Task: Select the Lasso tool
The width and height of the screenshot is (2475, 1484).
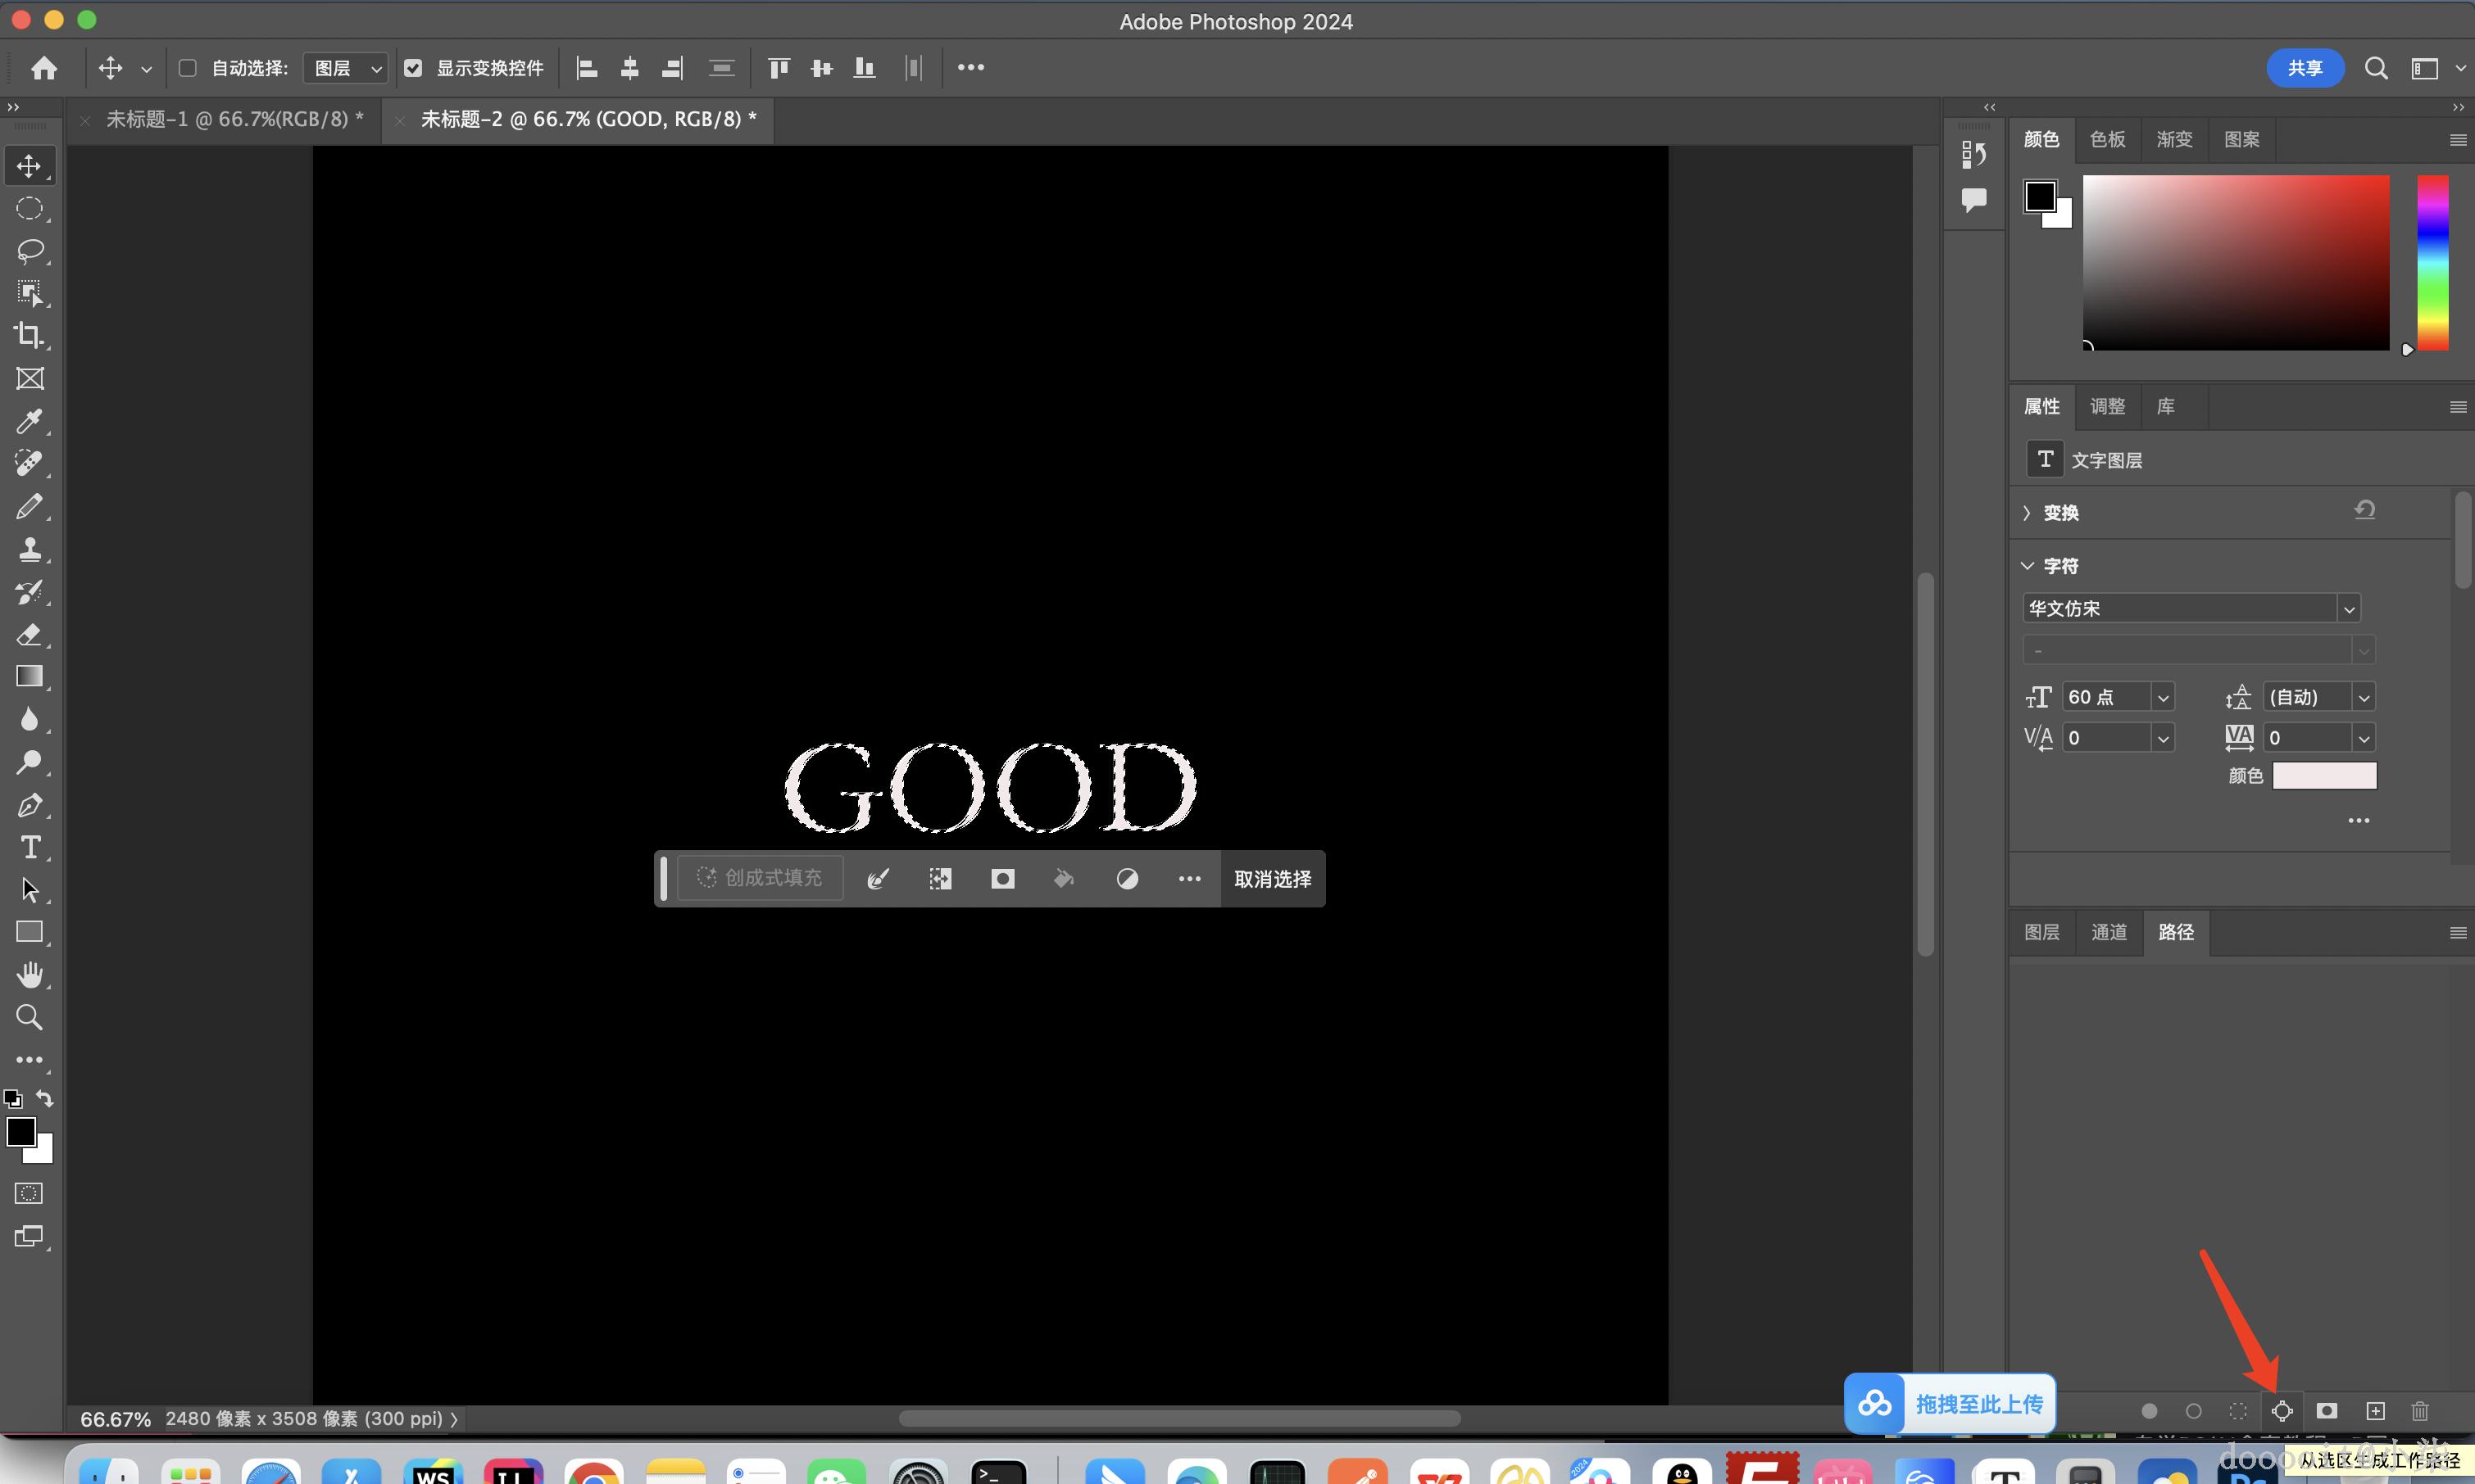Action: [x=30, y=250]
